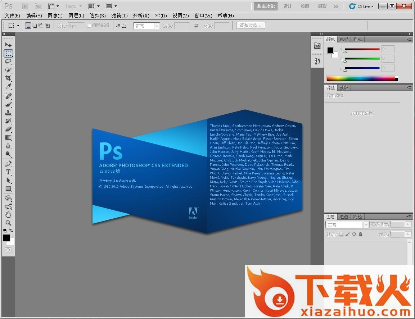Select the Path Selection tool
Image resolution: width=415 pixels, height=319 pixels.
[x=8, y=181]
